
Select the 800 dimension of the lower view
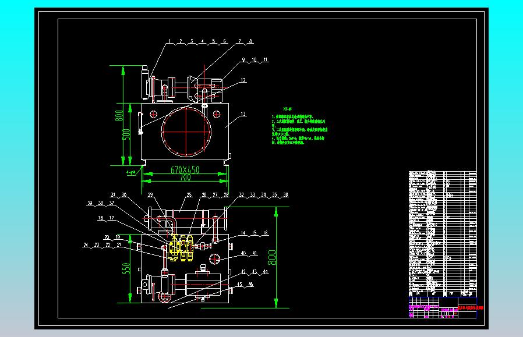(273, 257)
